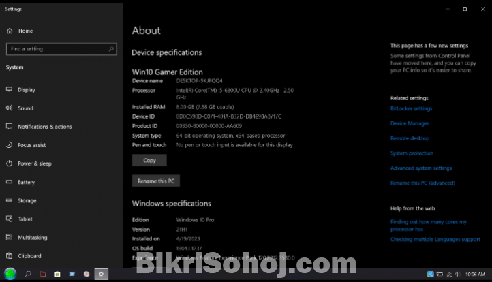The image size is (492, 282).
Task: Open Focus assist settings
Action: (x=32, y=145)
